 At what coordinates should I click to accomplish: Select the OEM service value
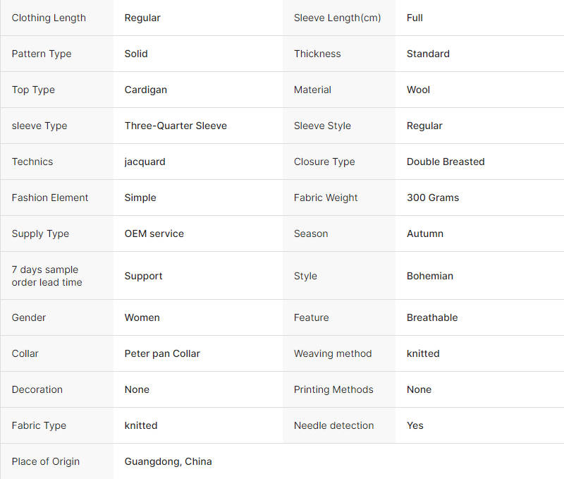pos(154,234)
